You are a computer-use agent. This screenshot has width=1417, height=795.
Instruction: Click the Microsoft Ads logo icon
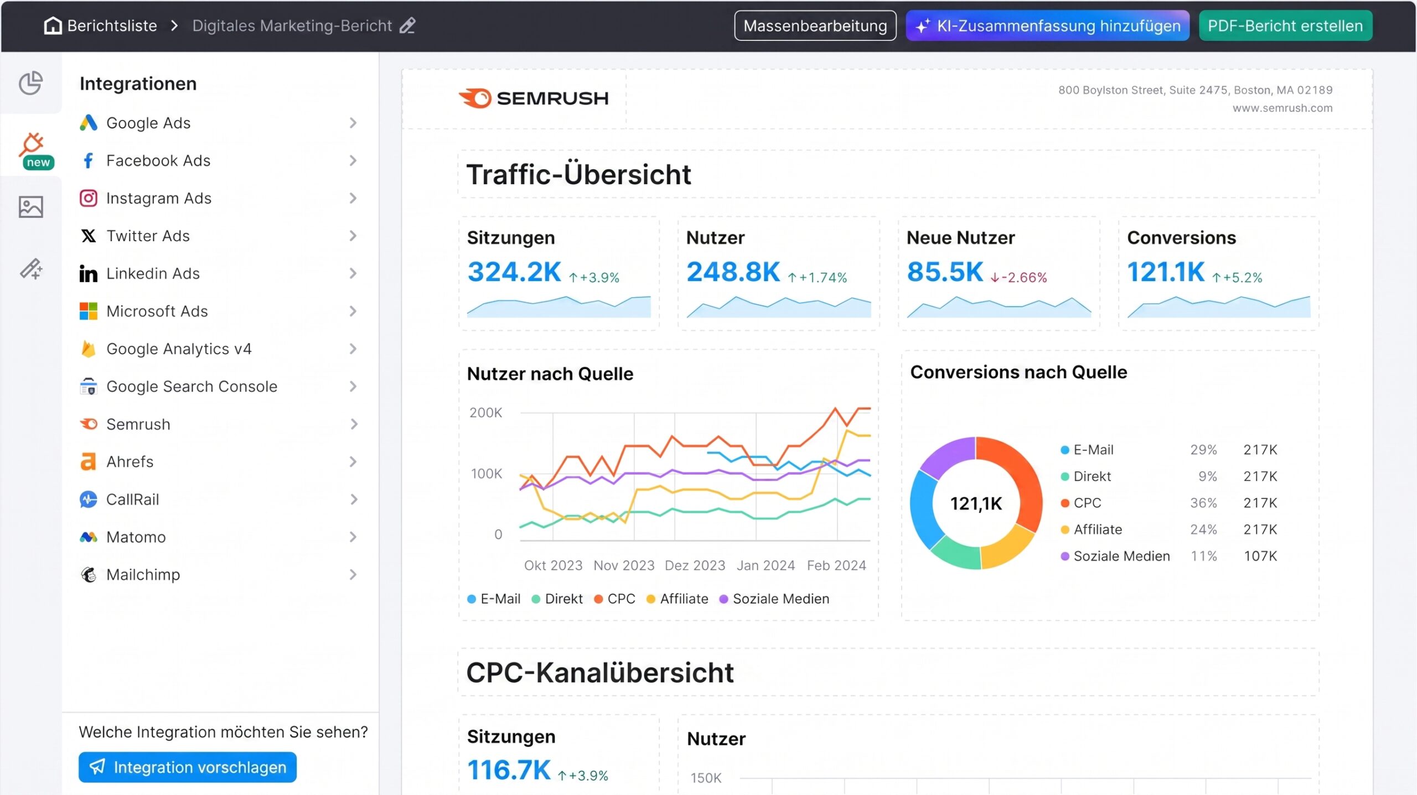(88, 311)
